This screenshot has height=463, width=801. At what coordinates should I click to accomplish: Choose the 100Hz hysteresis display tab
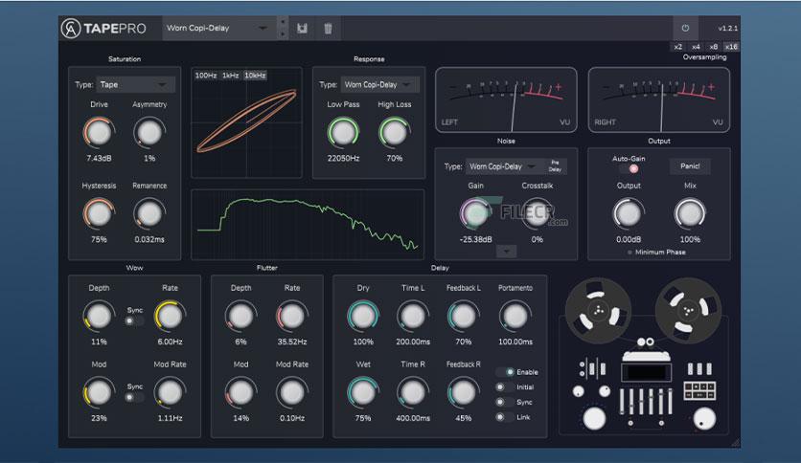click(x=206, y=76)
